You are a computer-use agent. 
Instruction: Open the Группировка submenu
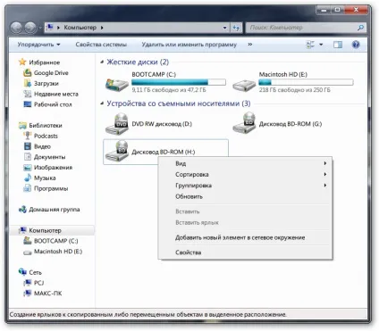pos(245,186)
